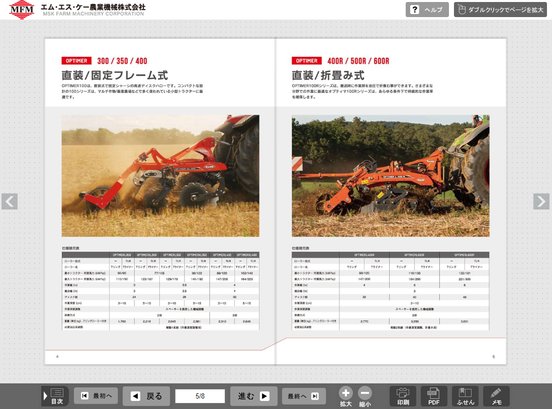Click the right page specification table
Screen dimensions: 552x409
coord(391,291)
